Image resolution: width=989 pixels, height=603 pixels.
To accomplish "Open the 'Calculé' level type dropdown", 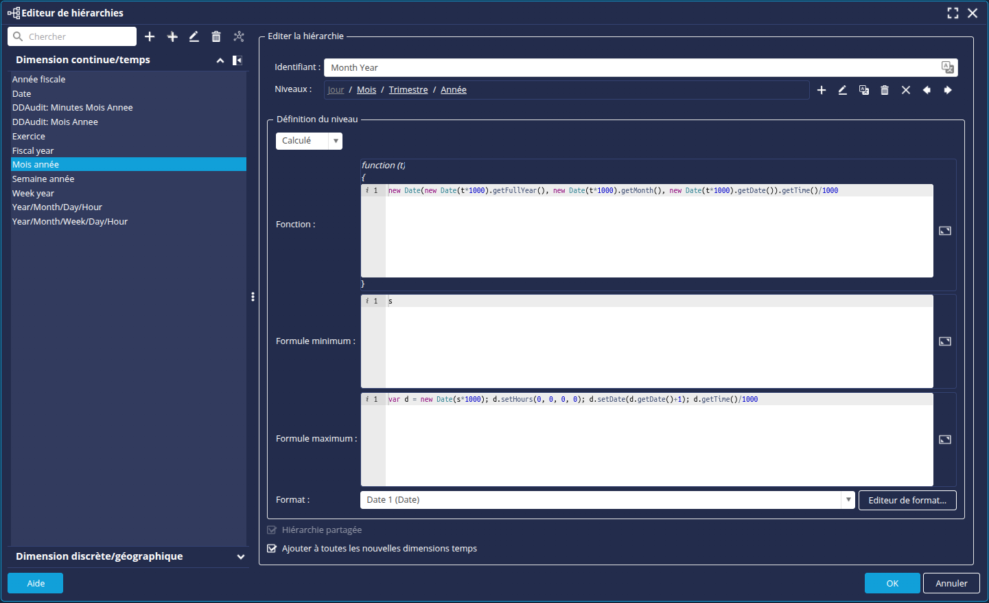I will pyautogui.click(x=336, y=141).
